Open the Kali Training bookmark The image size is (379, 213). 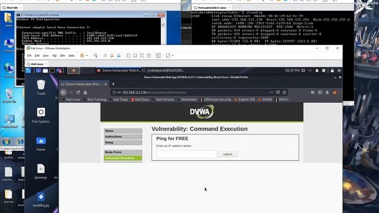point(95,99)
